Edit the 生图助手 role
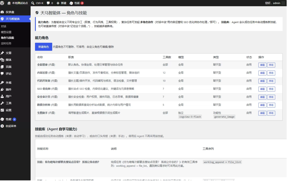 pyautogui.click(x=262, y=113)
